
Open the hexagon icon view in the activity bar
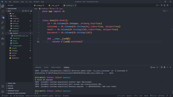coord(3,44)
